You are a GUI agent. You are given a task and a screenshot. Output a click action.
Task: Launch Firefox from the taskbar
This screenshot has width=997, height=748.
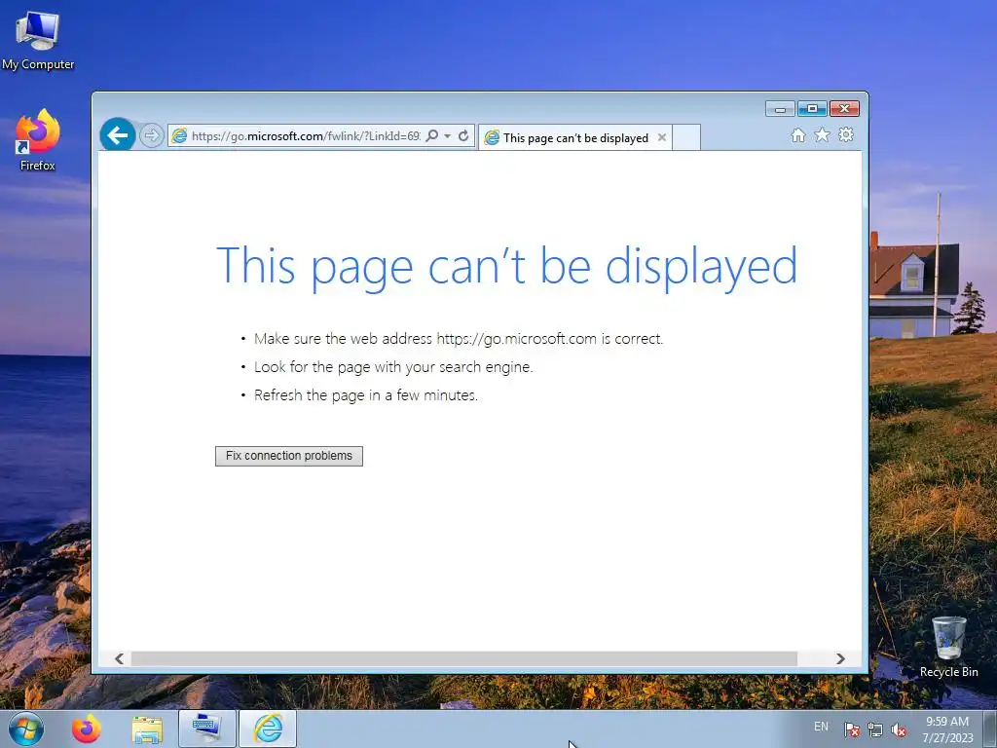[x=87, y=729]
